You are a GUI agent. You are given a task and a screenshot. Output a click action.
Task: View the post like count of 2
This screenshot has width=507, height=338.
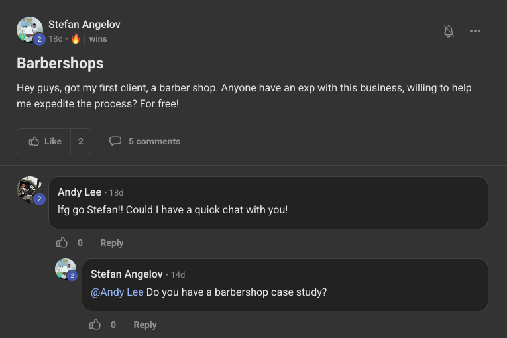[x=81, y=141]
